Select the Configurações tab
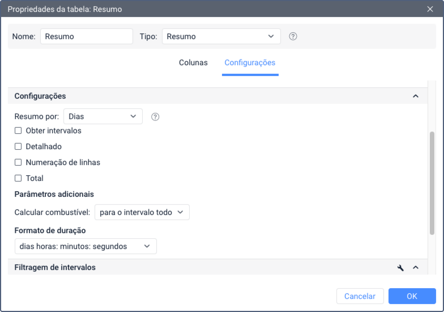Viewport: 444px width, 312px height. pos(250,63)
